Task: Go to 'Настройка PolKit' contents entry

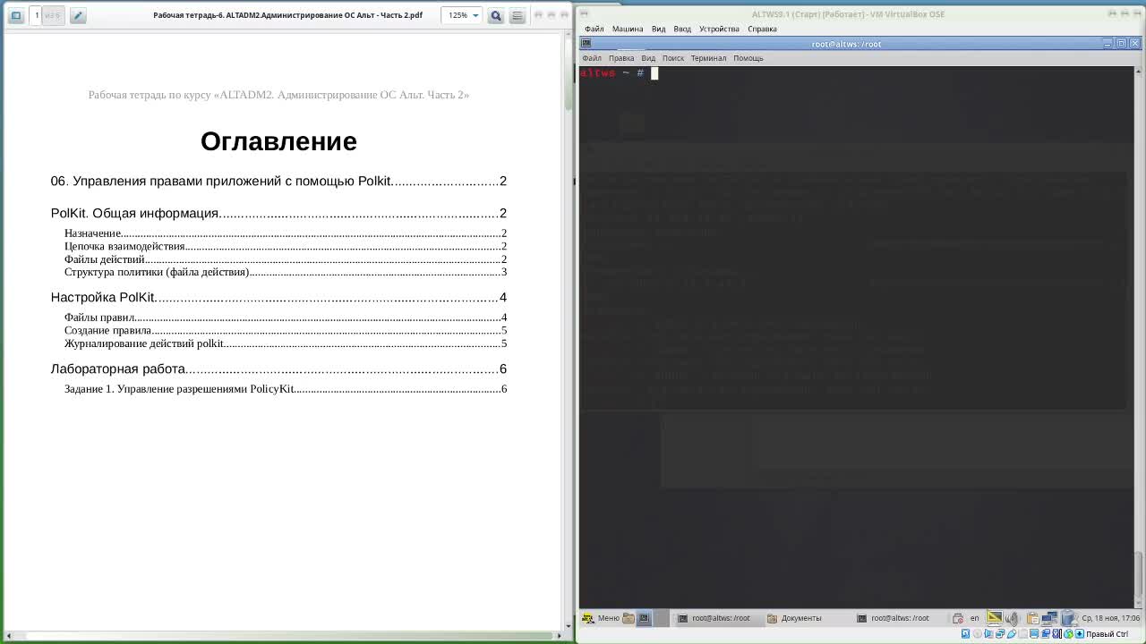Action: click(278, 297)
